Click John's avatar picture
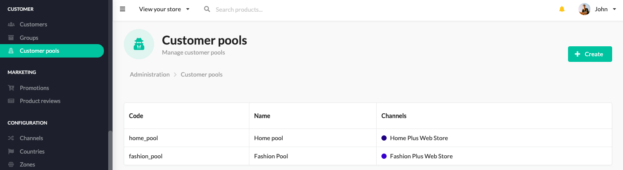Screen dimensions: 623x170 [x=584, y=9]
